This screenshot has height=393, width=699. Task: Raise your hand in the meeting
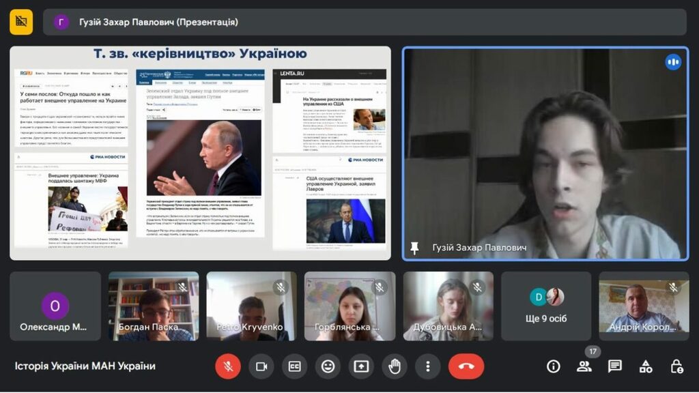394,366
